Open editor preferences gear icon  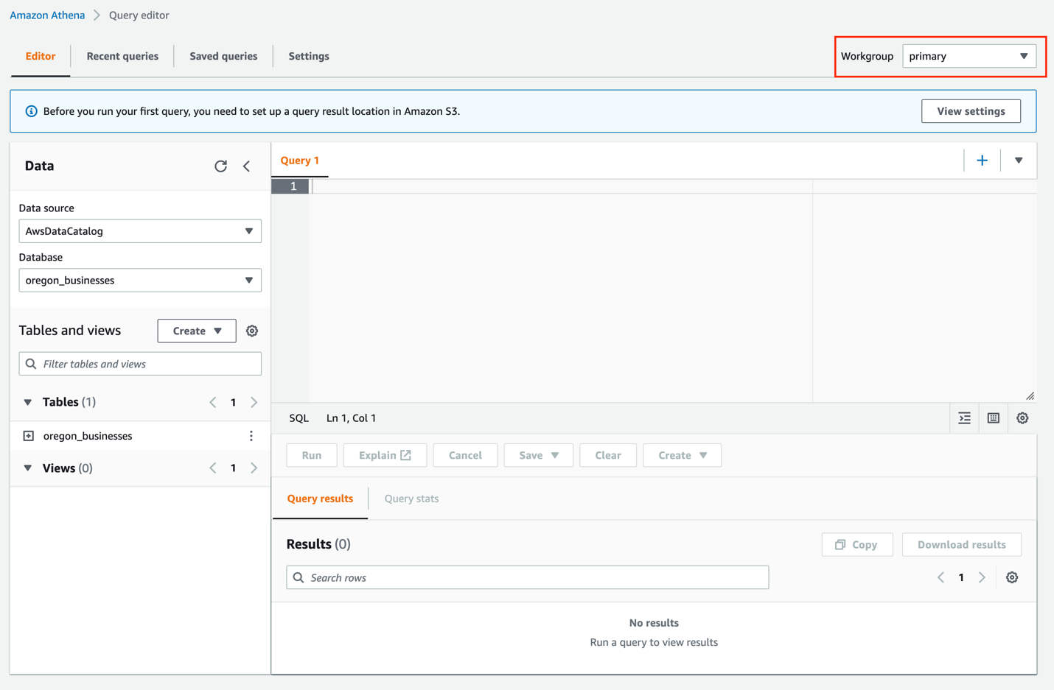pos(1022,418)
